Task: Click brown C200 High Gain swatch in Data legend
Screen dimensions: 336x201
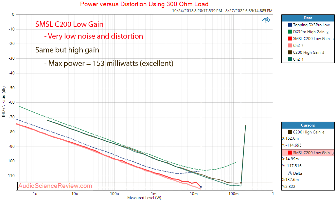Action: pyautogui.click(x=290, y=52)
